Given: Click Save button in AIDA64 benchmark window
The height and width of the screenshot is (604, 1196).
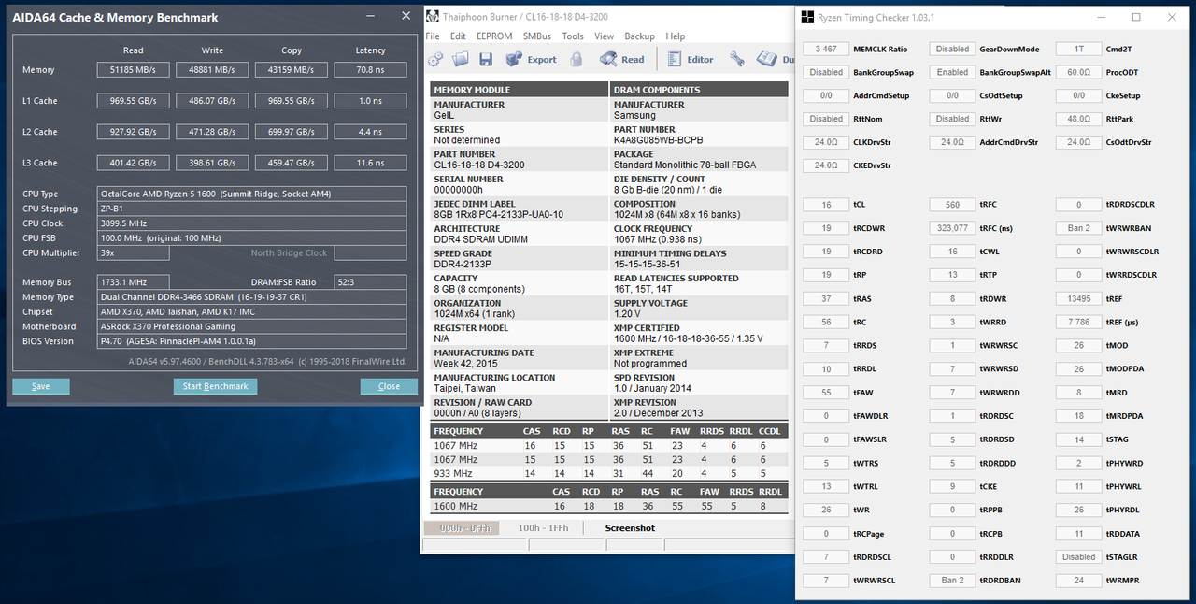Looking at the screenshot, I should coord(41,386).
